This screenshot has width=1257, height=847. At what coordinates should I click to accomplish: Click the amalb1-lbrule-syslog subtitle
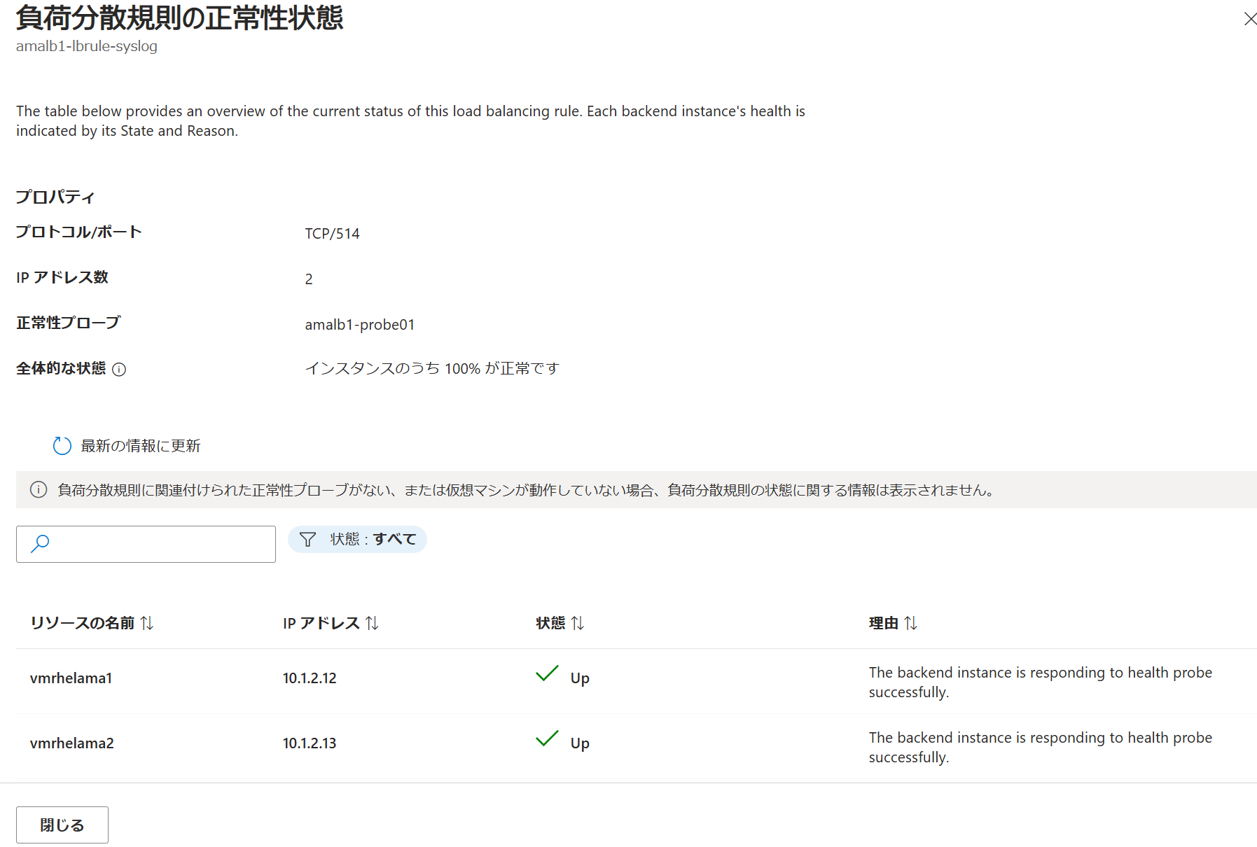point(87,46)
